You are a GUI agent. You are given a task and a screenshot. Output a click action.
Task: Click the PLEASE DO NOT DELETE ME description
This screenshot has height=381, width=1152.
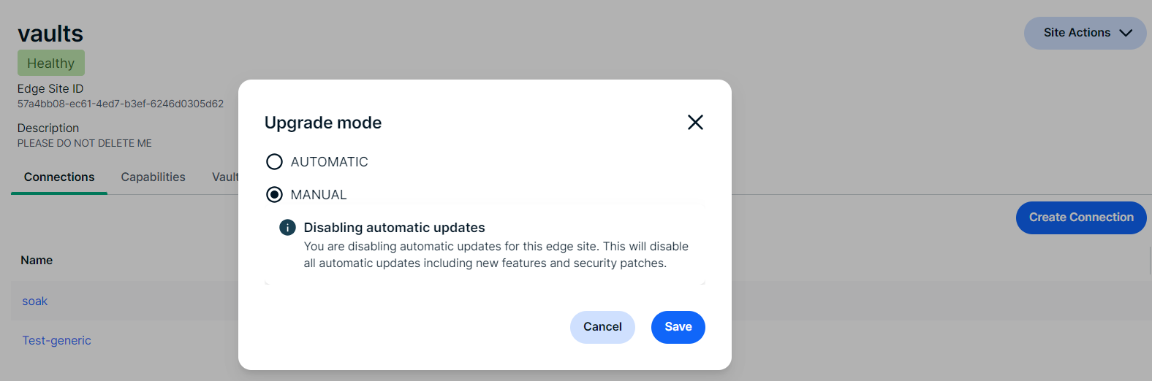click(x=85, y=144)
